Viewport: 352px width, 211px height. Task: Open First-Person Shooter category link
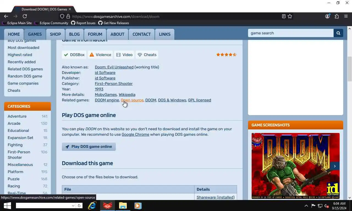coord(114,84)
